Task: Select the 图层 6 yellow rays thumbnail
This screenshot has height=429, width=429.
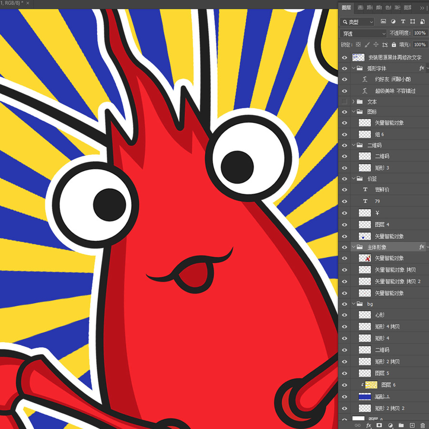Action: (x=371, y=385)
